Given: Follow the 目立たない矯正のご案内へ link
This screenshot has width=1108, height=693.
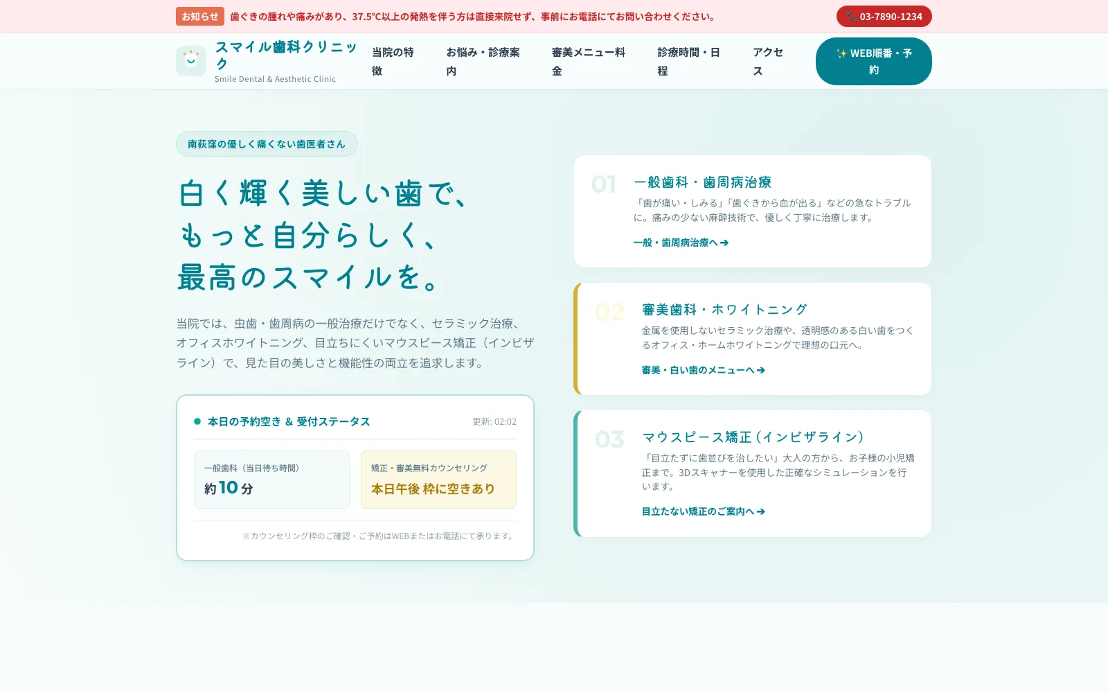Looking at the screenshot, I should click(703, 511).
